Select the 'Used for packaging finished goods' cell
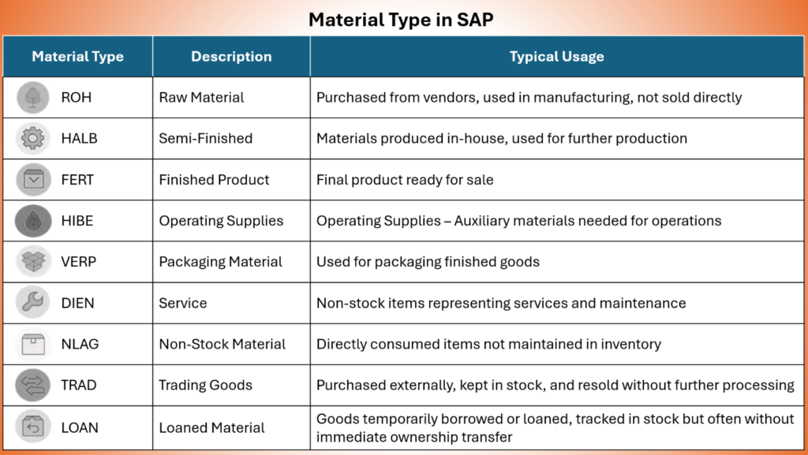This screenshot has height=455, width=808. click(557, 262)
